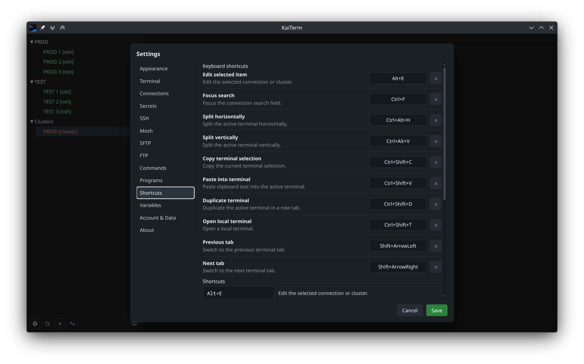Select PROD 2 [ssh] connection

pos(58,62)
